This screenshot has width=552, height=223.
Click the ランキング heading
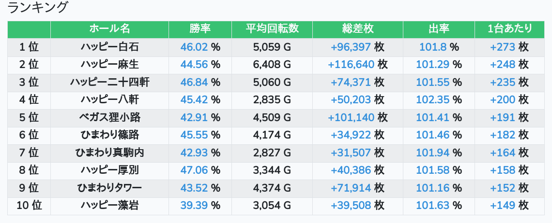(x=37, y=7)
